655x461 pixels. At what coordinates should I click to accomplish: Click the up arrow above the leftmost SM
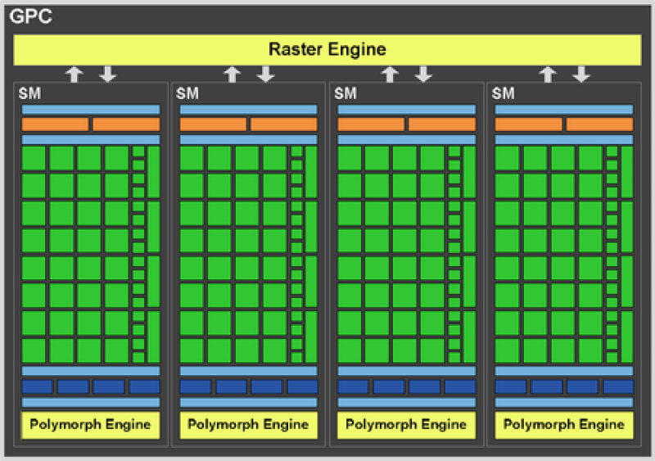tap(75, 75)
